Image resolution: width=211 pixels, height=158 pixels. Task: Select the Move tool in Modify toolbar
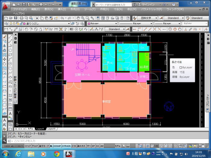pos(5,59)
